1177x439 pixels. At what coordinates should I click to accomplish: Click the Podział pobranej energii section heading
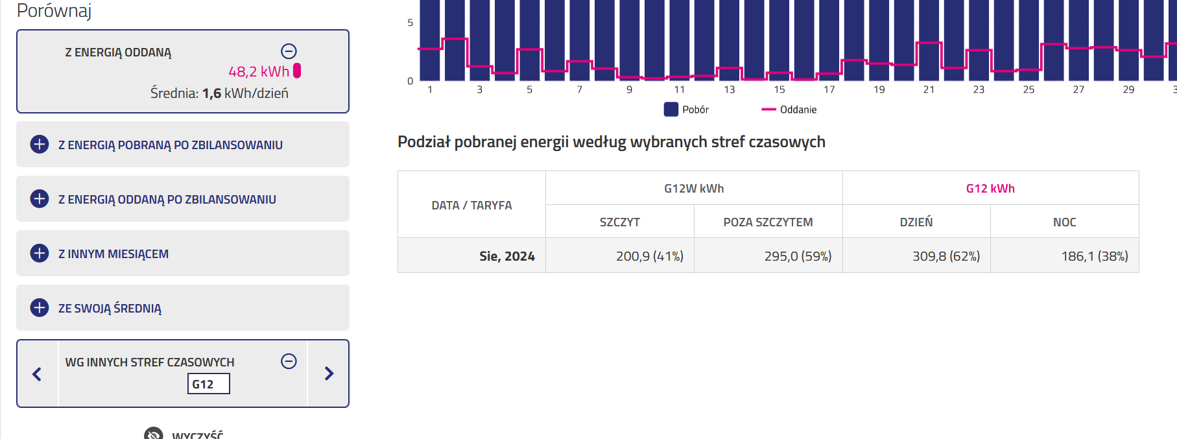click(x=611, y=142)
